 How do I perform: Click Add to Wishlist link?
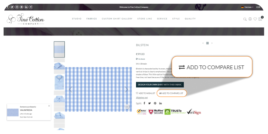[x=145, y=93]
